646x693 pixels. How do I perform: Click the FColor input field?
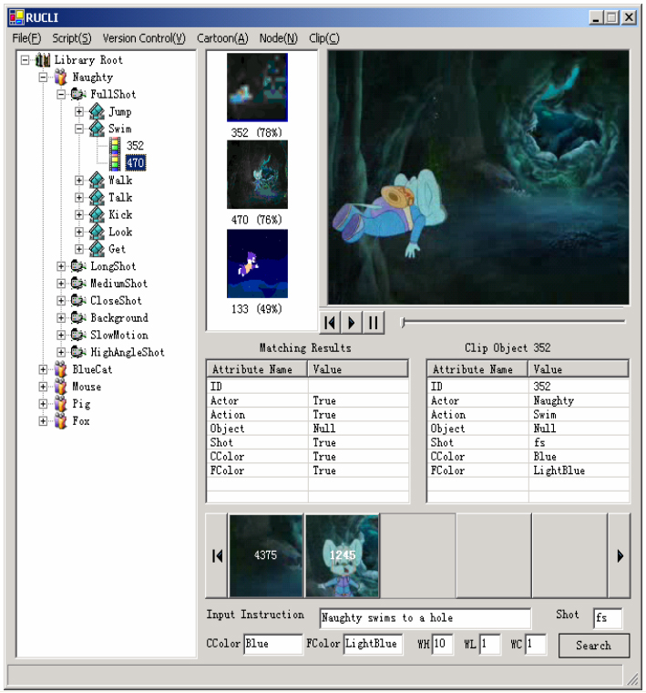(x=374, y=644)
